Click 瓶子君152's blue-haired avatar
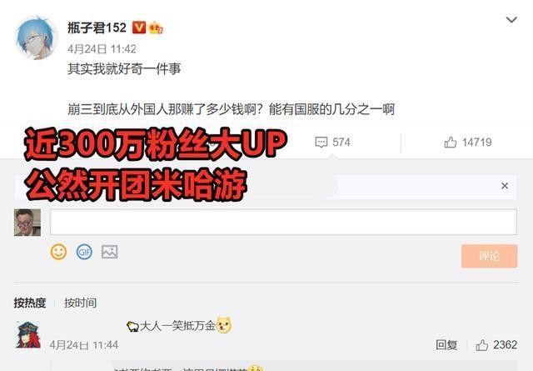 click(36, 38)
